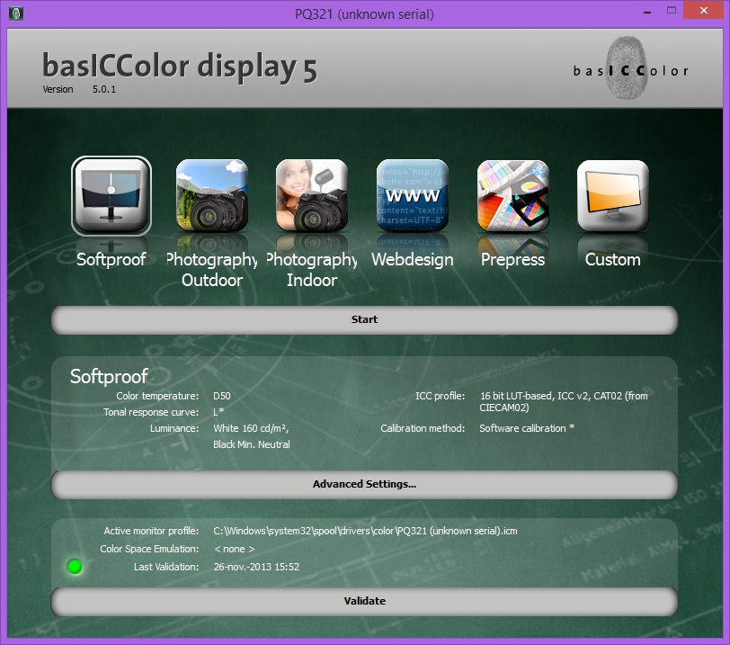This screenshot has width=730, height=645.
Task: Click the Tonal response curve value L*
Action: (x=218, y=412)
